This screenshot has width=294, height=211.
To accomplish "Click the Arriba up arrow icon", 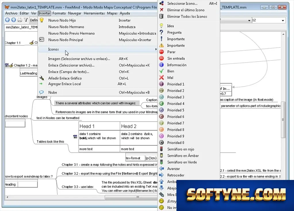I will pyautogui.click(x=161, y=182).
